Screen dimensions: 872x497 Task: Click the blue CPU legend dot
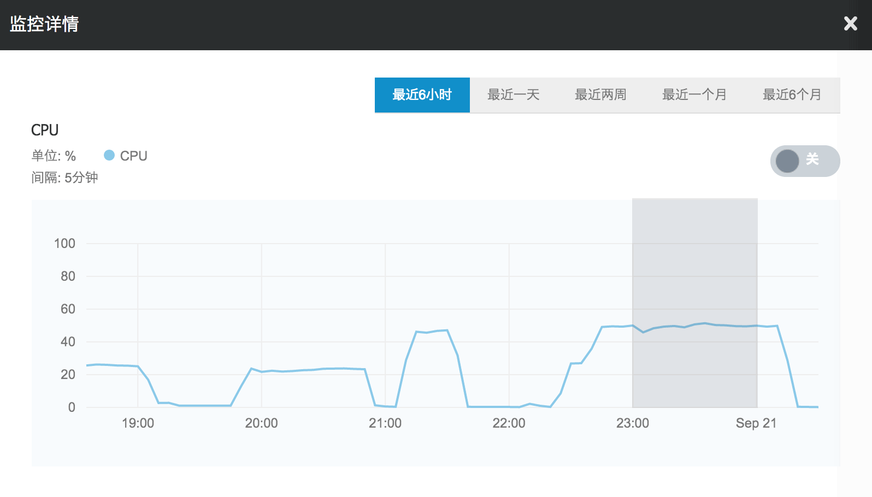(x=109, y=156)
